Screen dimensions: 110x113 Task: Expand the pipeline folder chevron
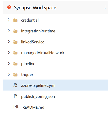9,63
